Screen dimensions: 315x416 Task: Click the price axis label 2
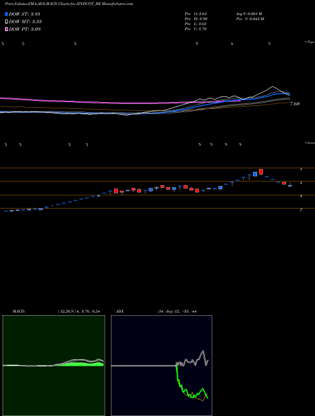tap(301, 210)
